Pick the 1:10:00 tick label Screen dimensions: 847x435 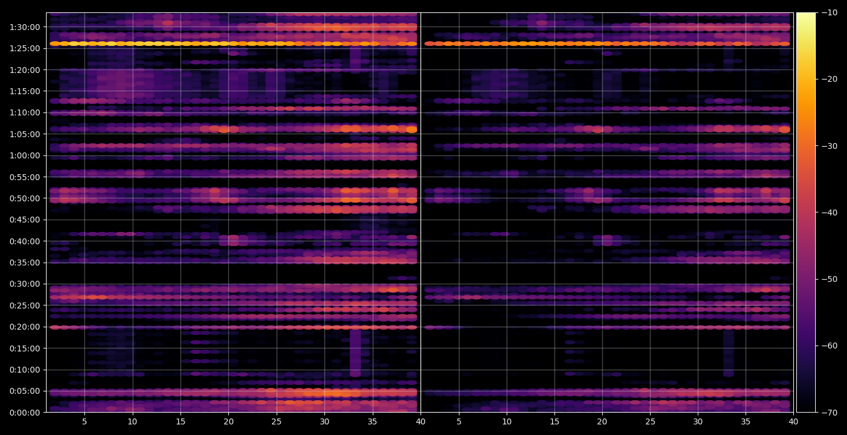point(25,112)
